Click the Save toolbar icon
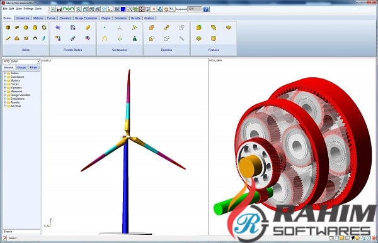 pyautogui.click(x=59, y=9)
